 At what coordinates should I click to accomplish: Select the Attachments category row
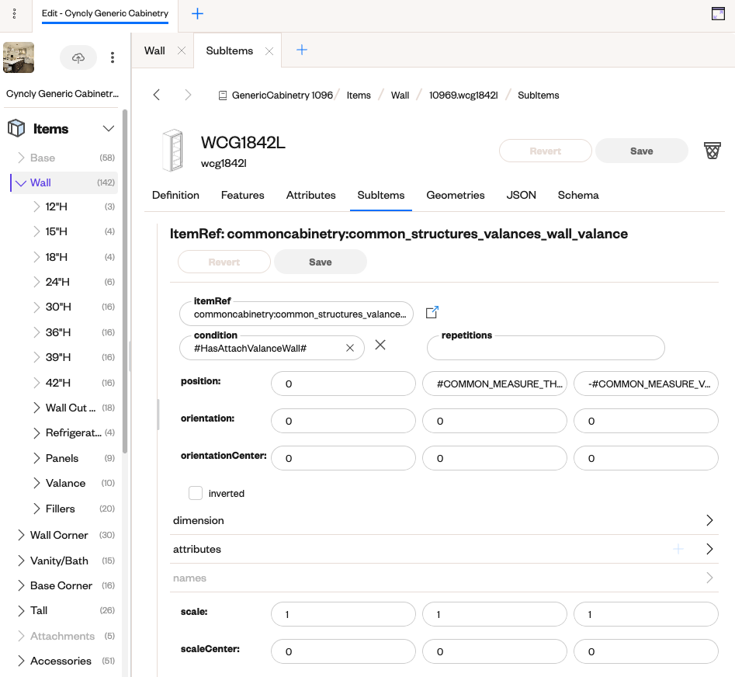[64, 636]
